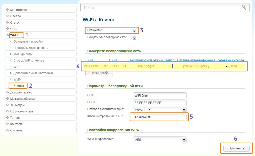Open Основные настройки under Wi-Fi

pos(40,41)
